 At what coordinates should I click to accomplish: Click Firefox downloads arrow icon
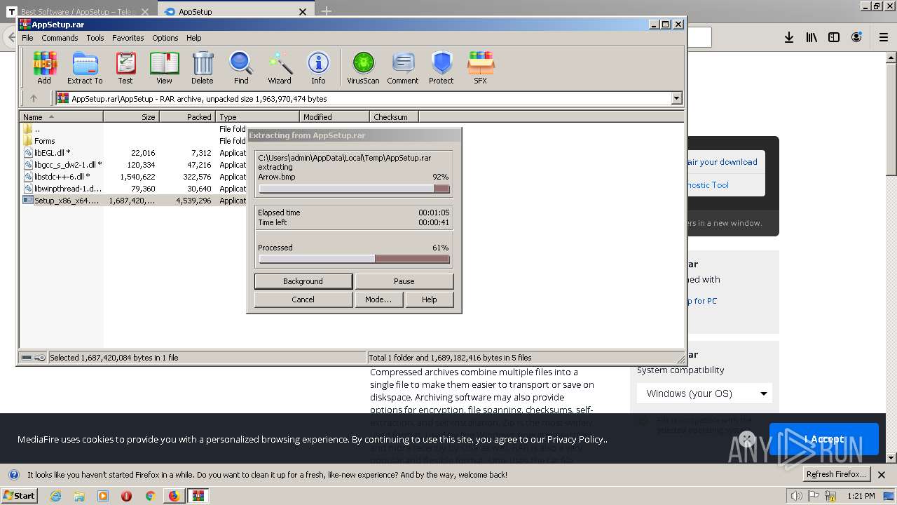[x=789, y=37]
